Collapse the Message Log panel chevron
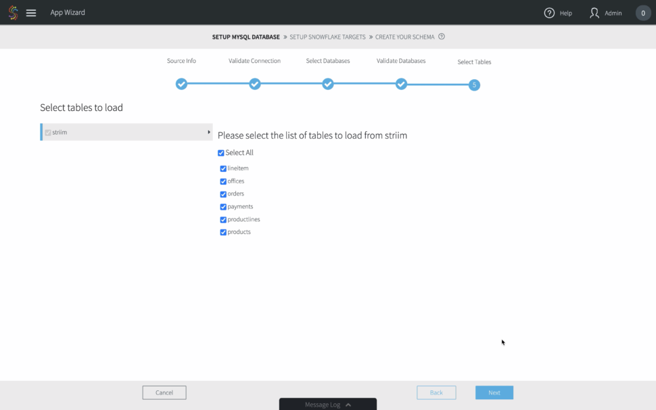The height and width of the screenshot is (410, 656). pyautogui.click(x=348, y=405)
